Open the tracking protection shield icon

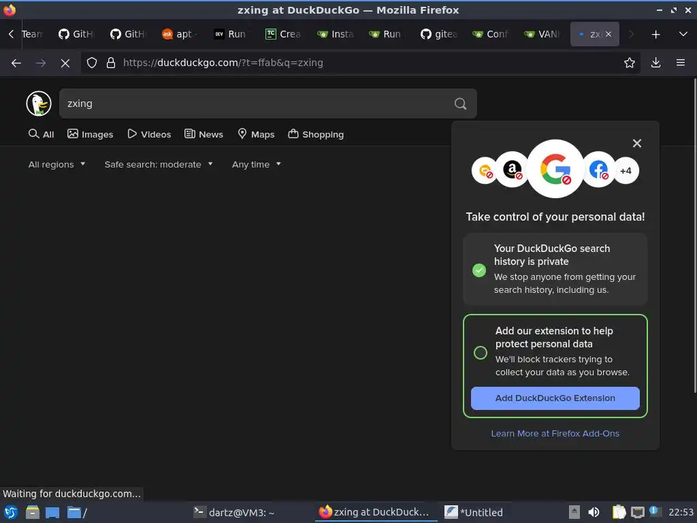(92, 63)
